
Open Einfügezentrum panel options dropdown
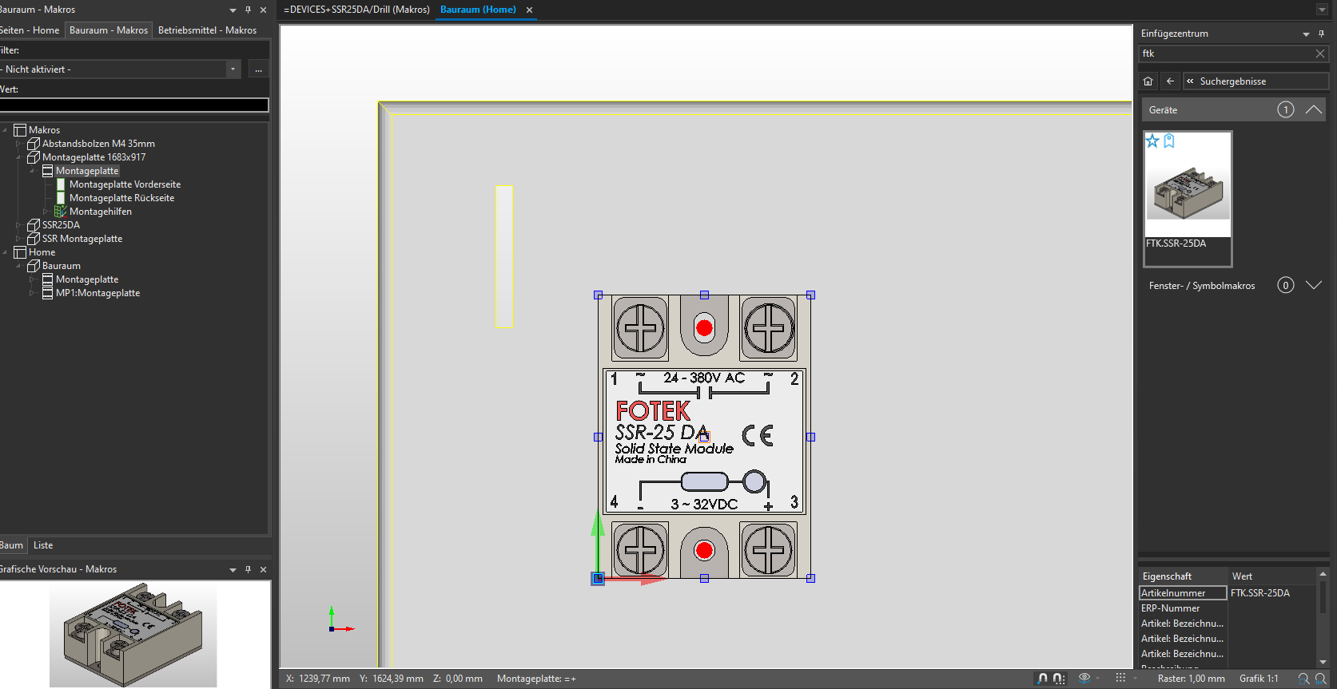coord(1306,34)
